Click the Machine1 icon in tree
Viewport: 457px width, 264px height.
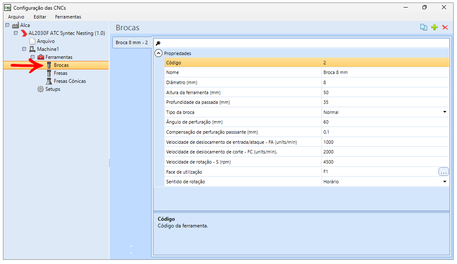(32, 49)
